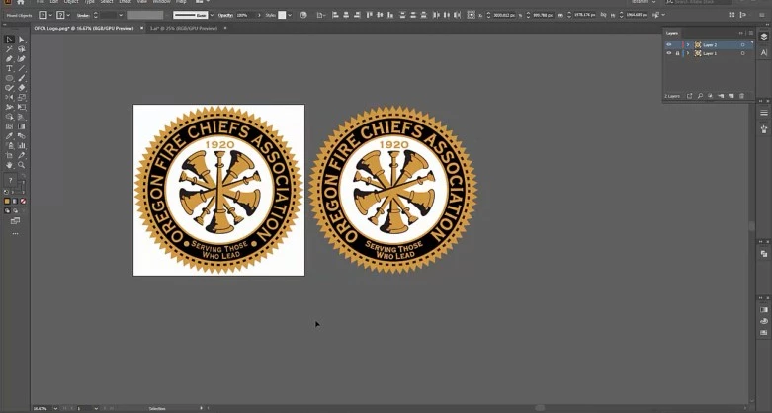Select the Selection tool (black arrow)
Image resolution: width=772 pixels, height=413 pixels.
pyautogui.click(x=9, y=40)
